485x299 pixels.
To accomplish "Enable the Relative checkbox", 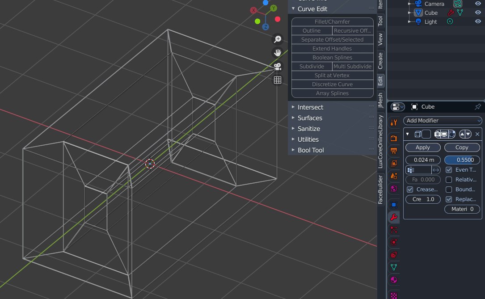I will 449,180.
